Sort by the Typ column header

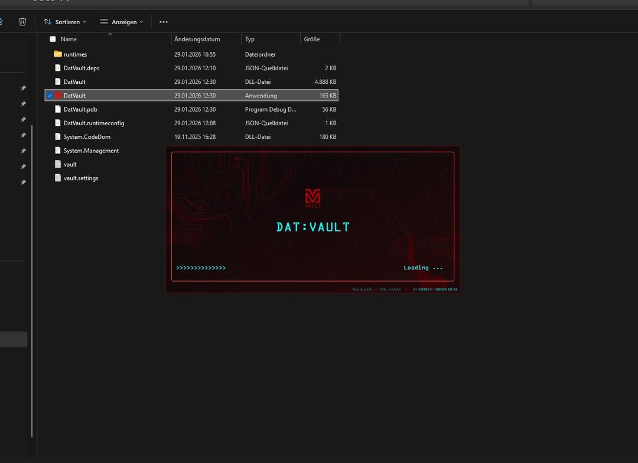click(250, 39)
